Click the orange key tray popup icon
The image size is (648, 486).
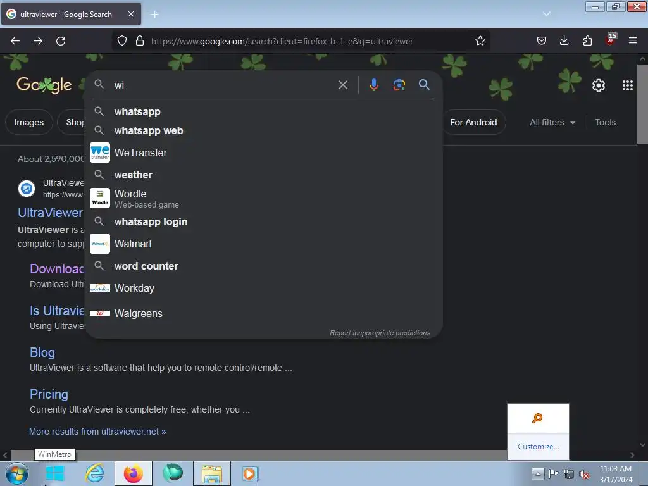[x=537, y=418]
